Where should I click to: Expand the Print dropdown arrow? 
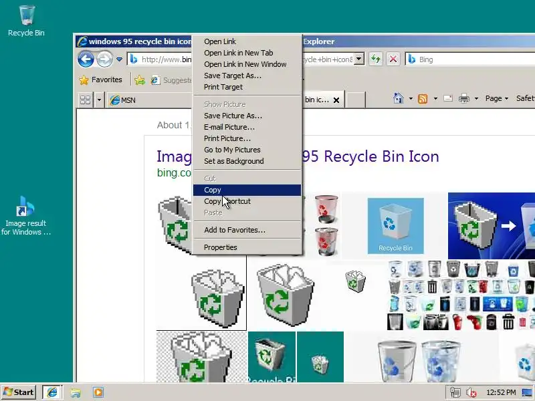(x=476, y=99)
